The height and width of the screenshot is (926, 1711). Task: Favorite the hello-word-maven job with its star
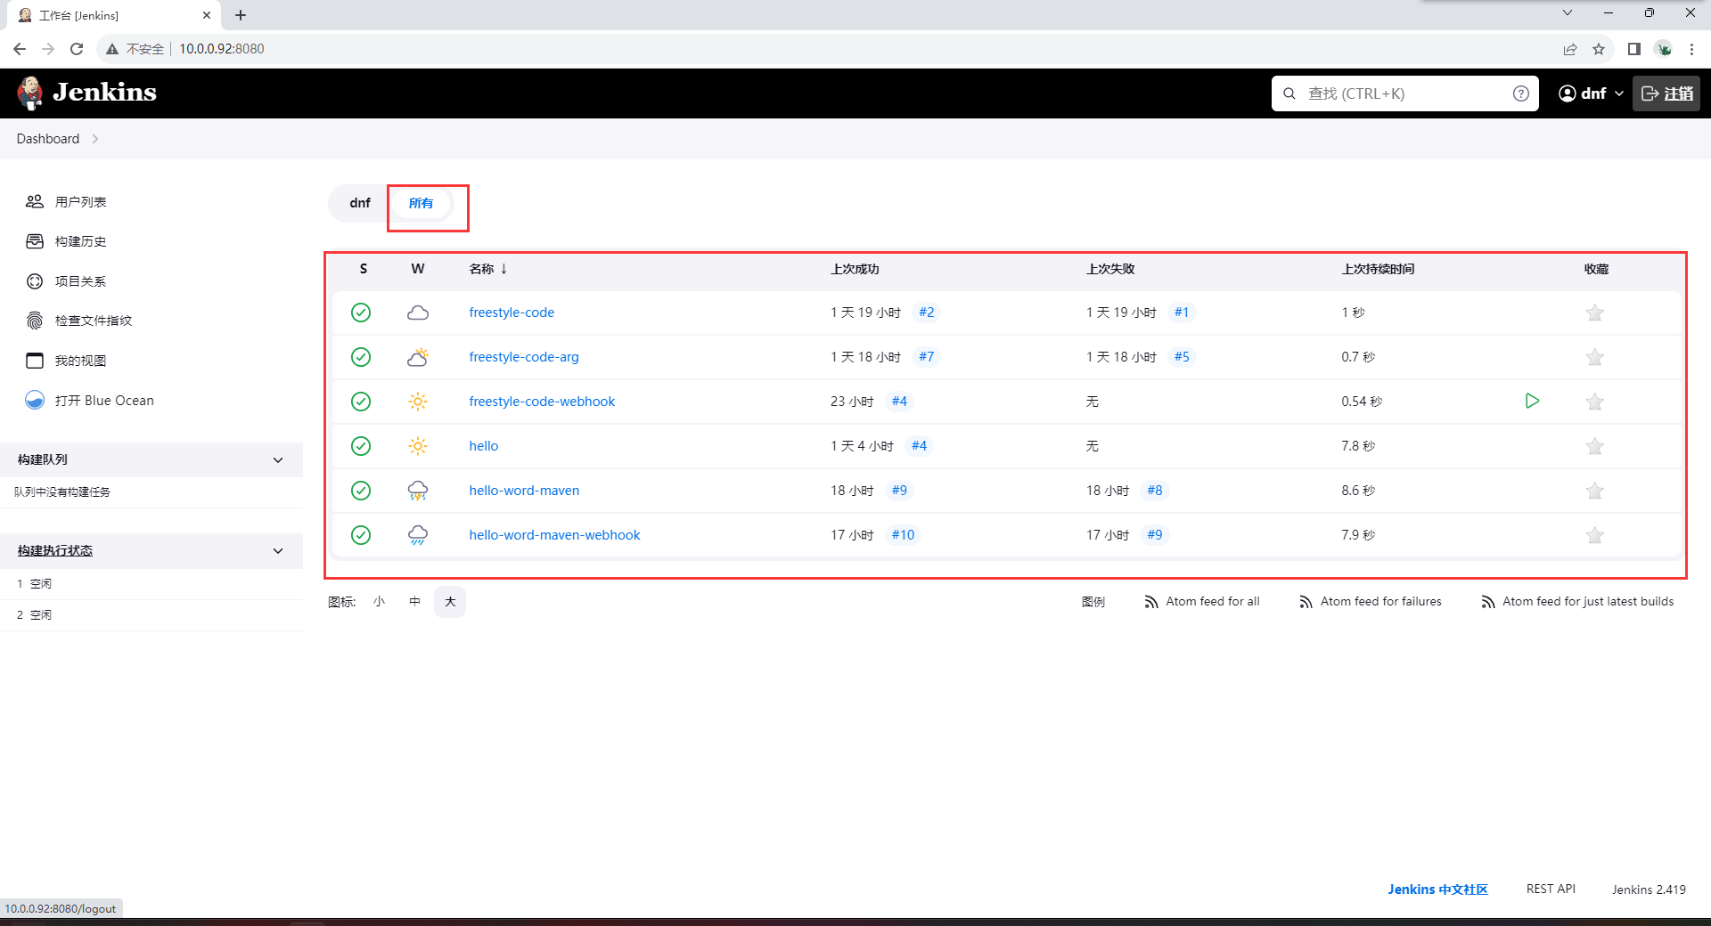pos(1595,491)
